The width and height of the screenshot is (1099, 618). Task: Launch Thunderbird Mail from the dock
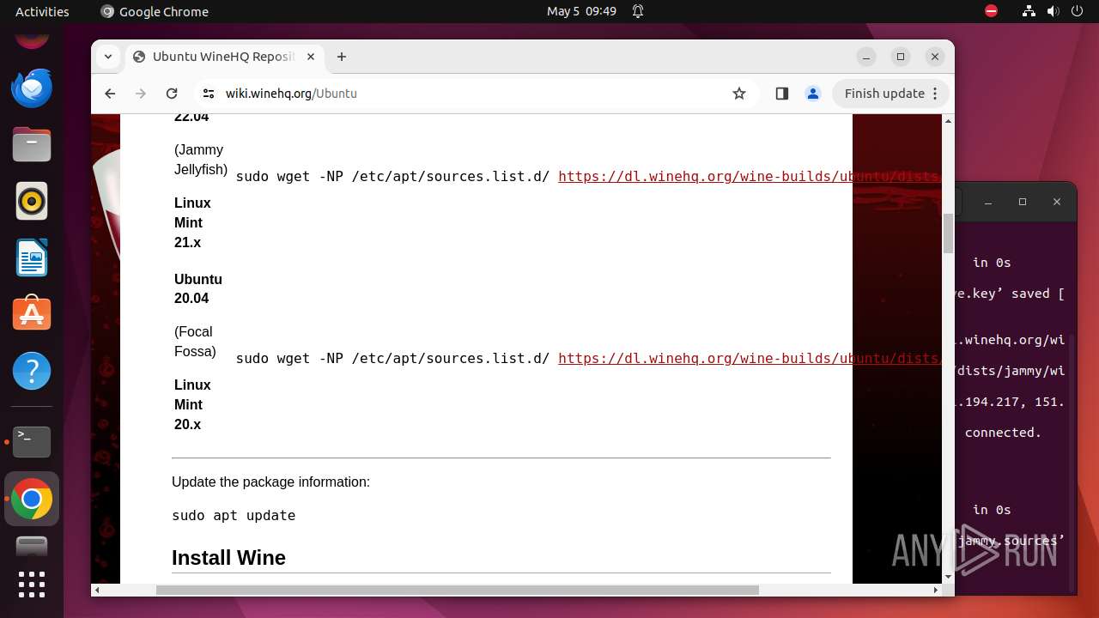coord(32,88)
